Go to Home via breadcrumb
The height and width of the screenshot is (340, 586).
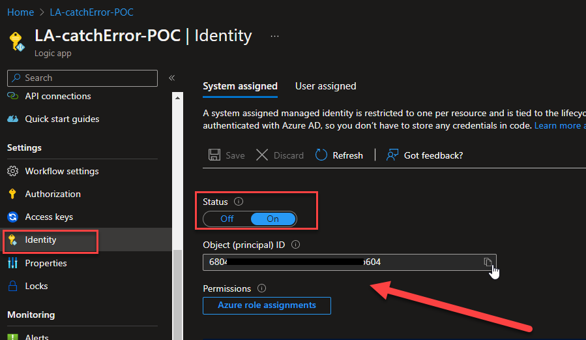(20, 12)
